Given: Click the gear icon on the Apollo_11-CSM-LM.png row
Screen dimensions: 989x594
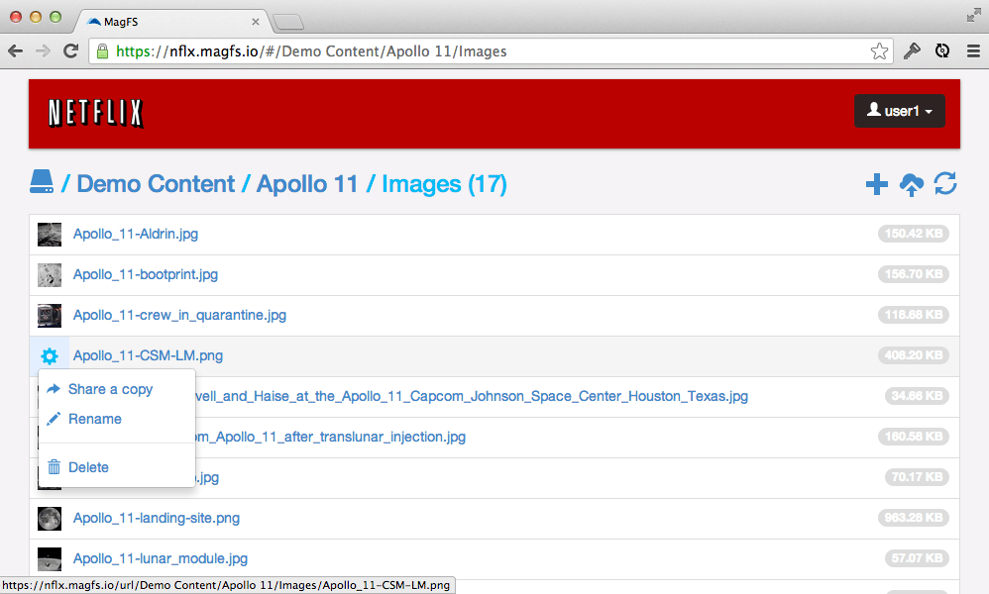Looking at the screenshot, I should (x=50, y=355).
